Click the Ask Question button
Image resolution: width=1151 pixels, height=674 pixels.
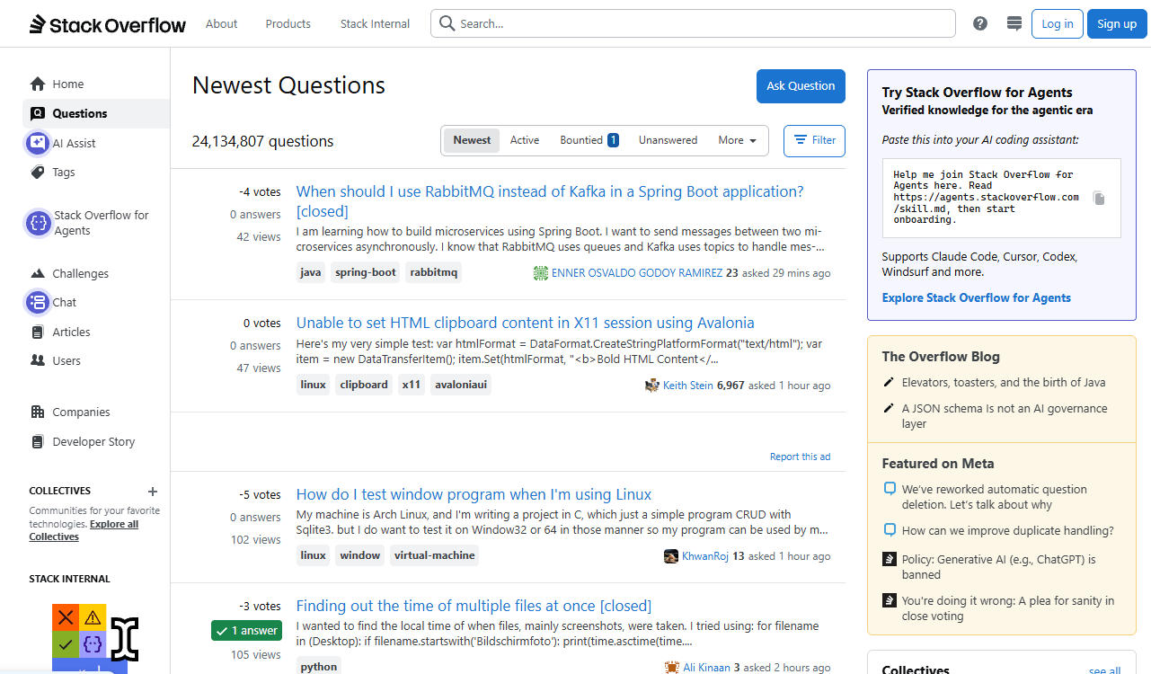click(801, 86)
